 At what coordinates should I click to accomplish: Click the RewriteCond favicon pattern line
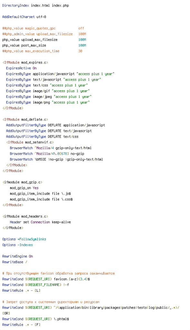click(x=46, y=279)
